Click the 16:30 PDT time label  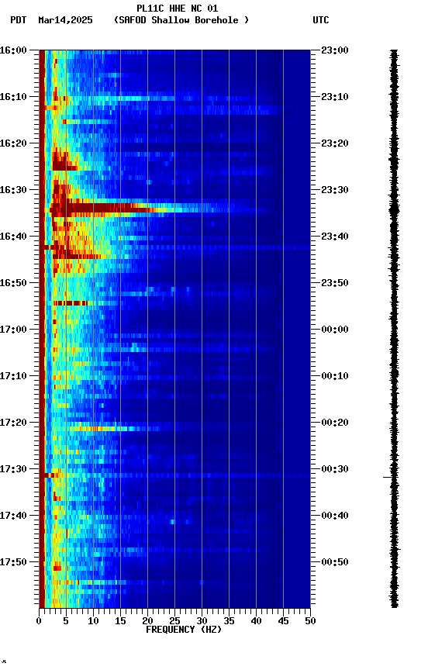[13, 190]
